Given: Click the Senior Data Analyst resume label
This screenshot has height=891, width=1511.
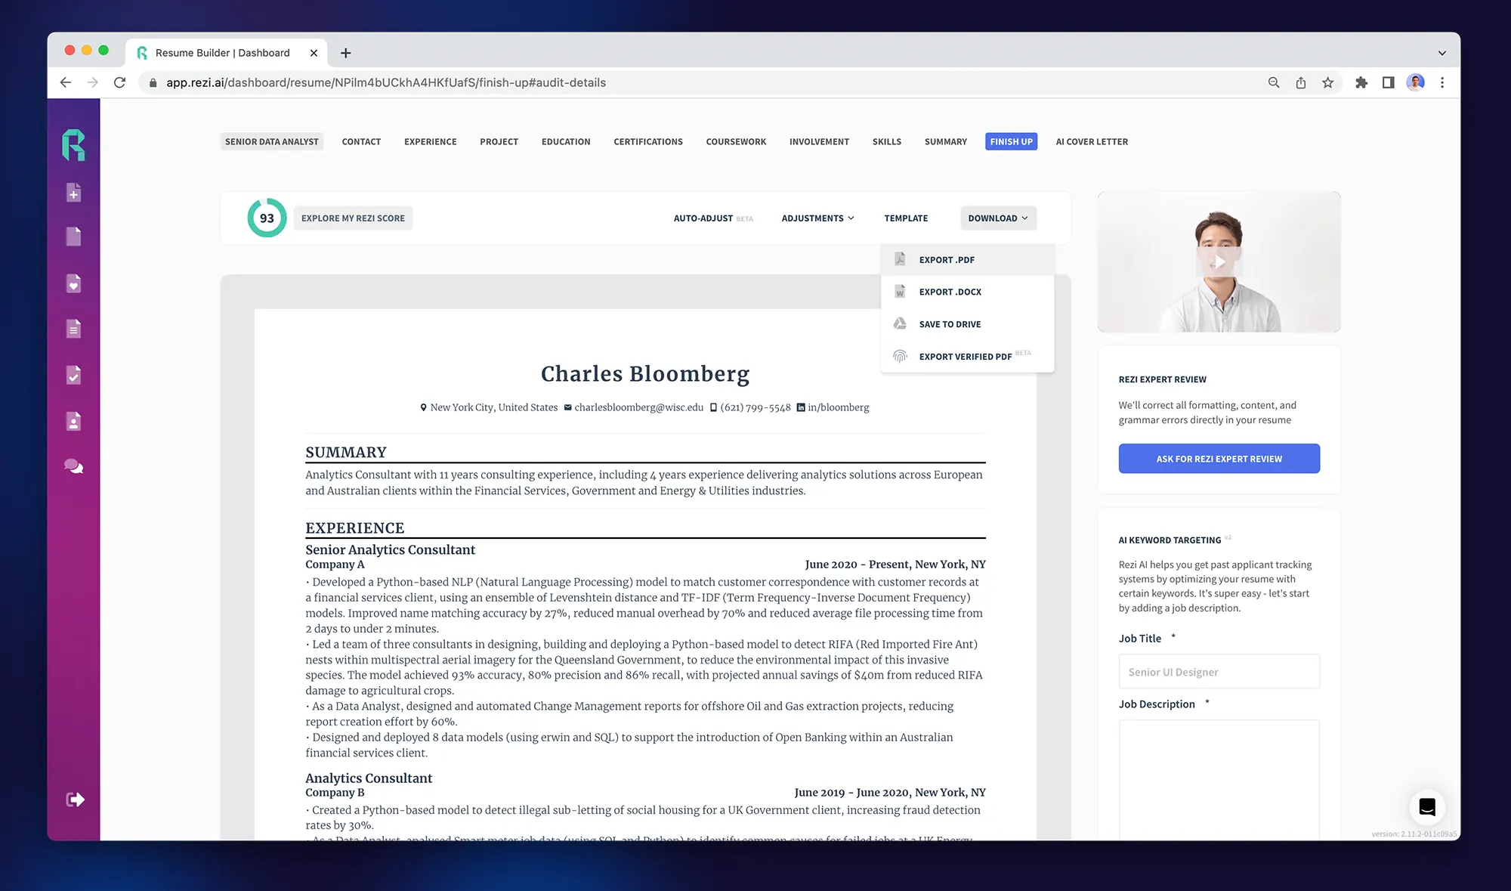Looking at the screenshot, I should click(x=272, y=142).
